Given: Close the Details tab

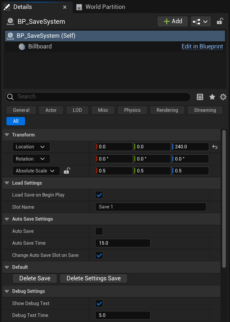Looking at the screenshot, I should [x=65, y=7].
